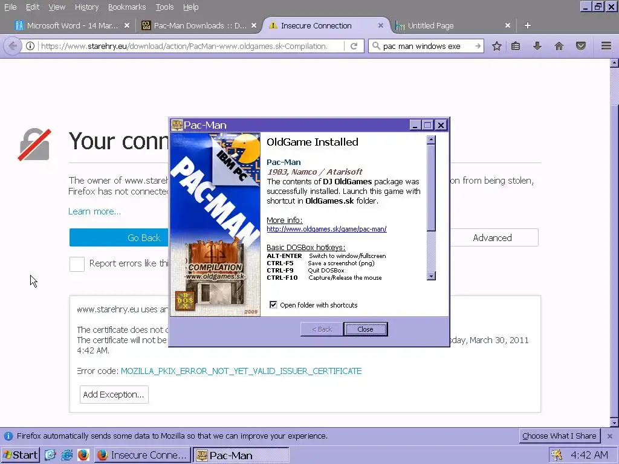Close the Microsoft Word tab
Screen dimensions: 619x464
[127, 25]
